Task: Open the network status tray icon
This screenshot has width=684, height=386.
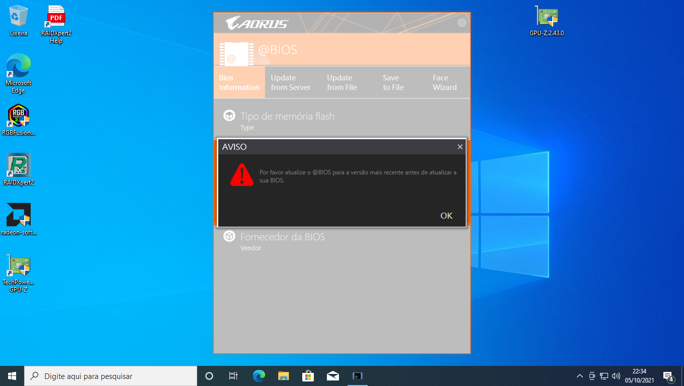Action: 604,376
